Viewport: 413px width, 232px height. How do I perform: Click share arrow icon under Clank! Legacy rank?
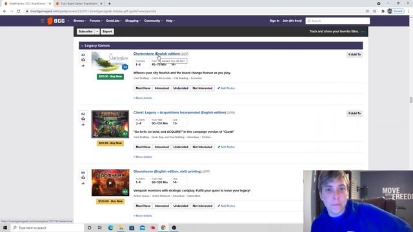pos(83,124)
